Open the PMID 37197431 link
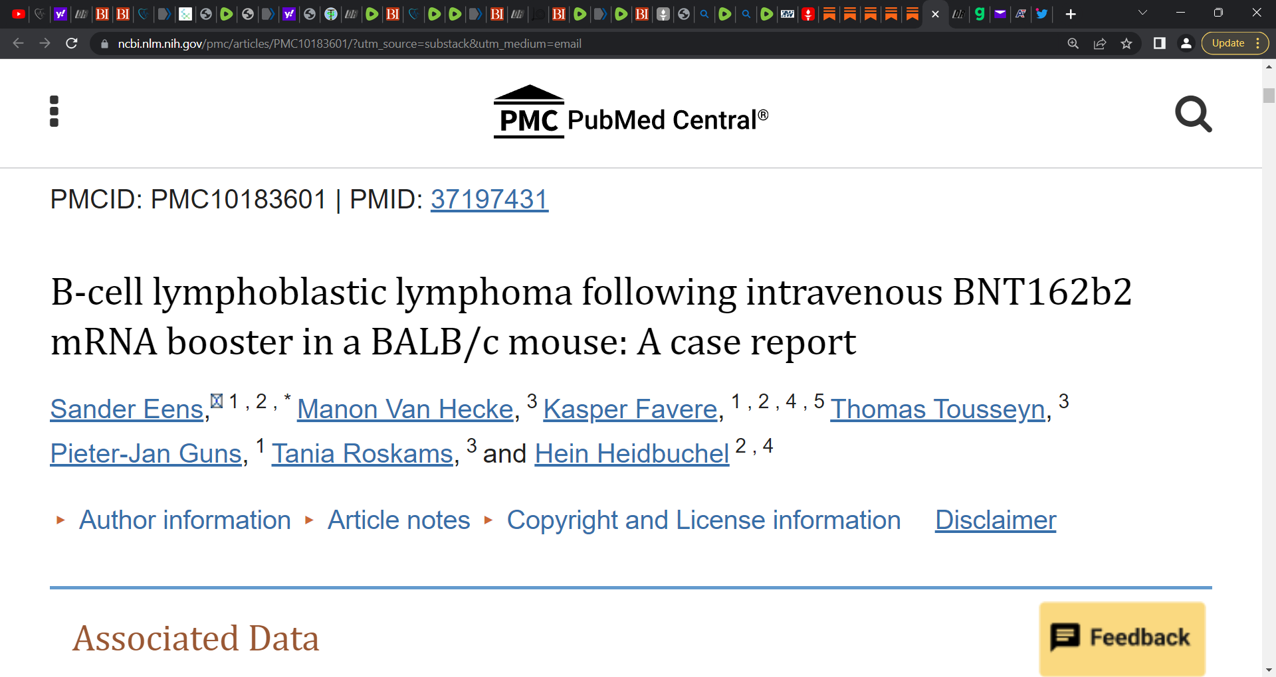The image size is (1276, 677). point(489,199)
